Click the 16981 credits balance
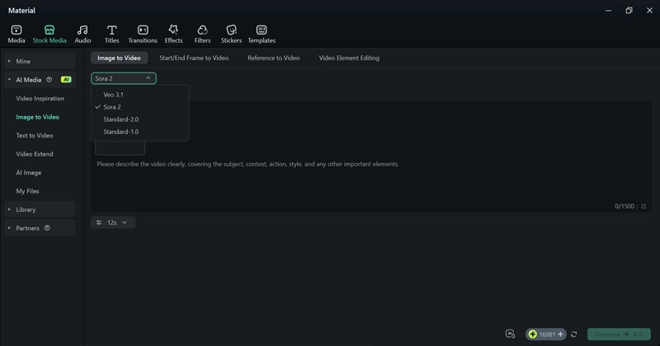This screenshot has height=346, width=660. pyautogui.click(x=547, y=334)
